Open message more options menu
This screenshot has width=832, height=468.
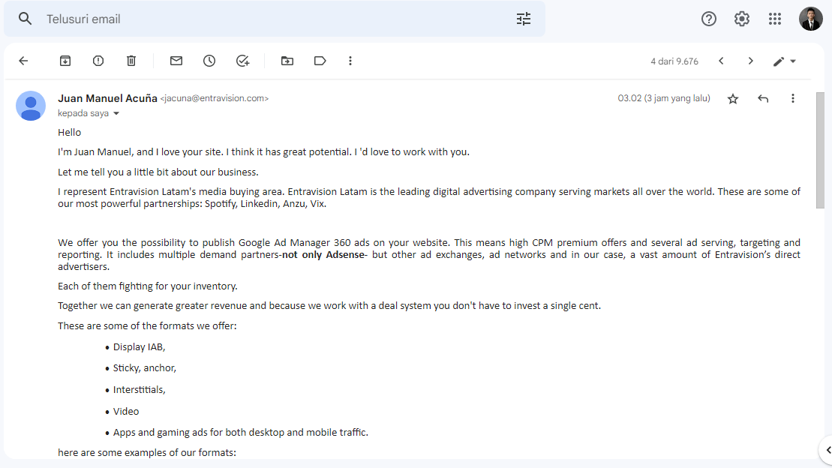tap(793, 99)
